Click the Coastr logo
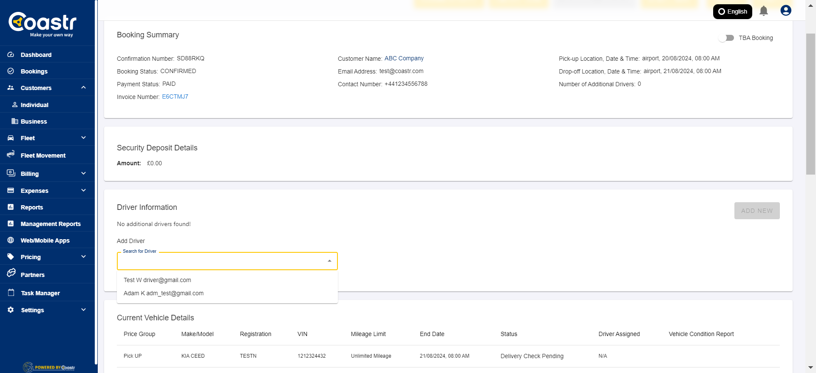 pos(42,24)
